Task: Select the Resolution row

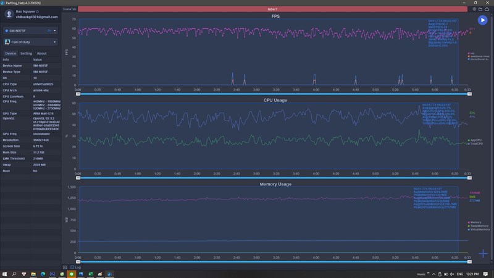Action: click(x=30, y=140)
